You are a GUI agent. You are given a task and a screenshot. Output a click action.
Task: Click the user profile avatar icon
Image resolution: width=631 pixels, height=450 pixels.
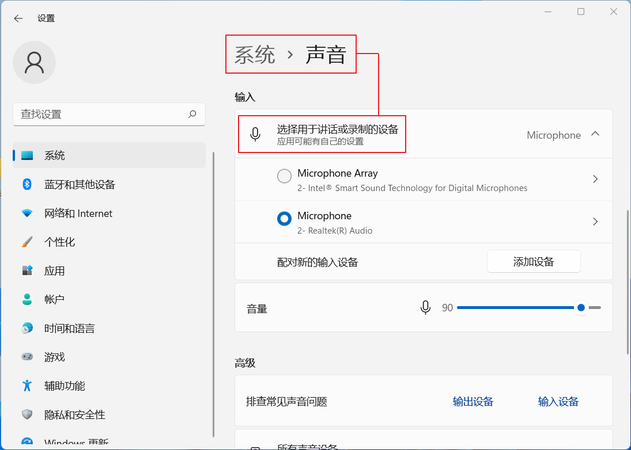35,62
